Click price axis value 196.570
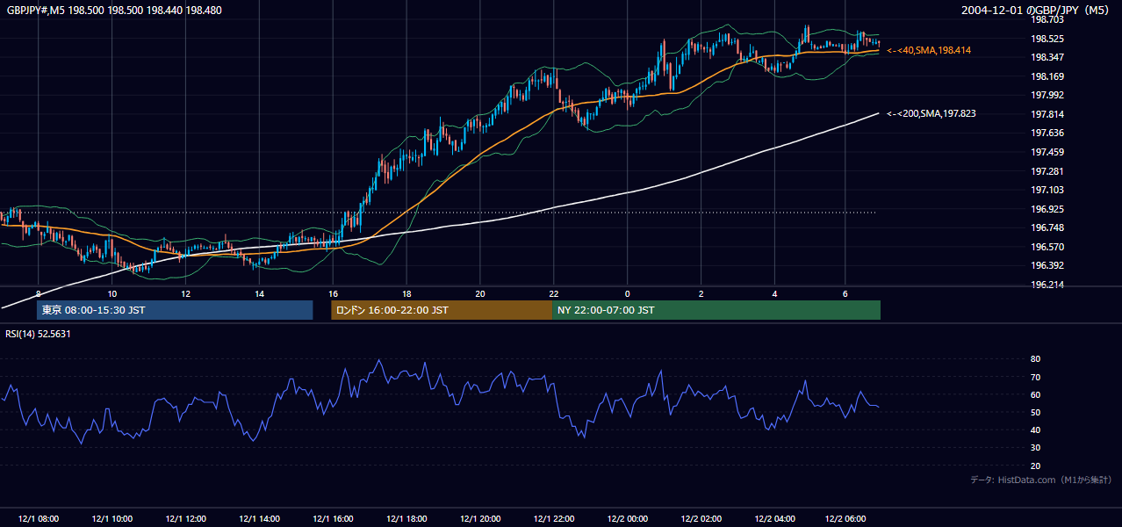Image resolution: width=1122 pixels, height=527 pixels. pos(1047,247)
